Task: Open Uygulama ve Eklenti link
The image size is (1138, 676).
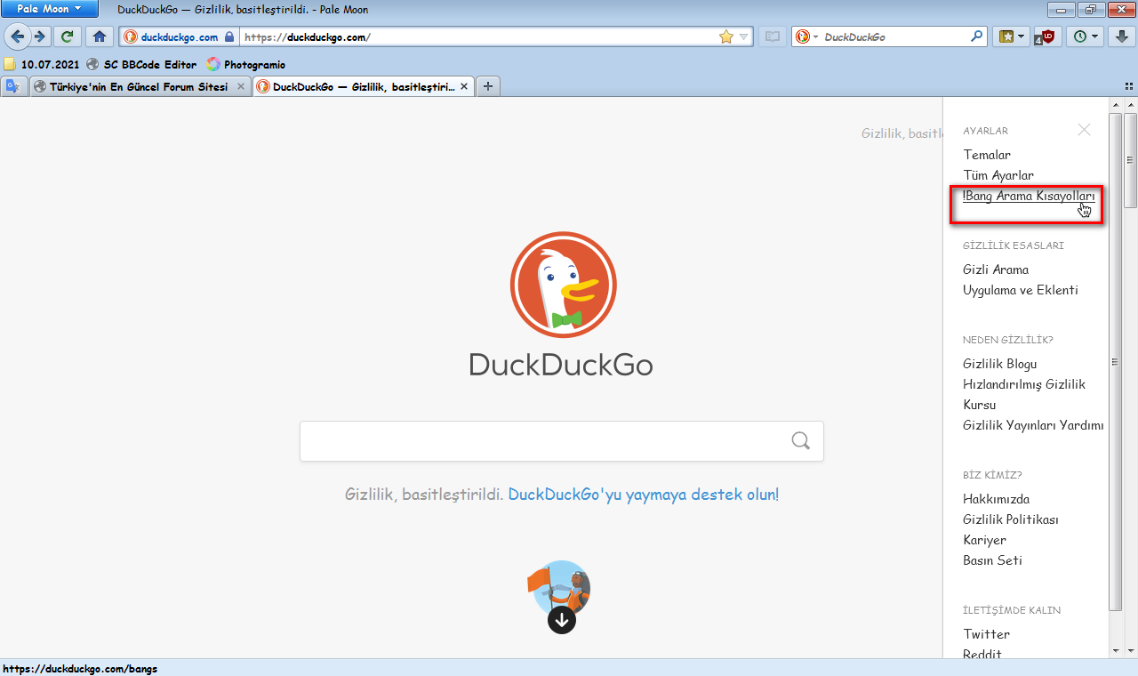Action: (x=1021, y=290)
